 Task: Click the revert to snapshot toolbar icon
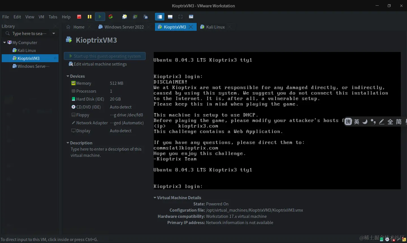point(135,17)
